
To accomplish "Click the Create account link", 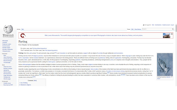I will [166, 25].
